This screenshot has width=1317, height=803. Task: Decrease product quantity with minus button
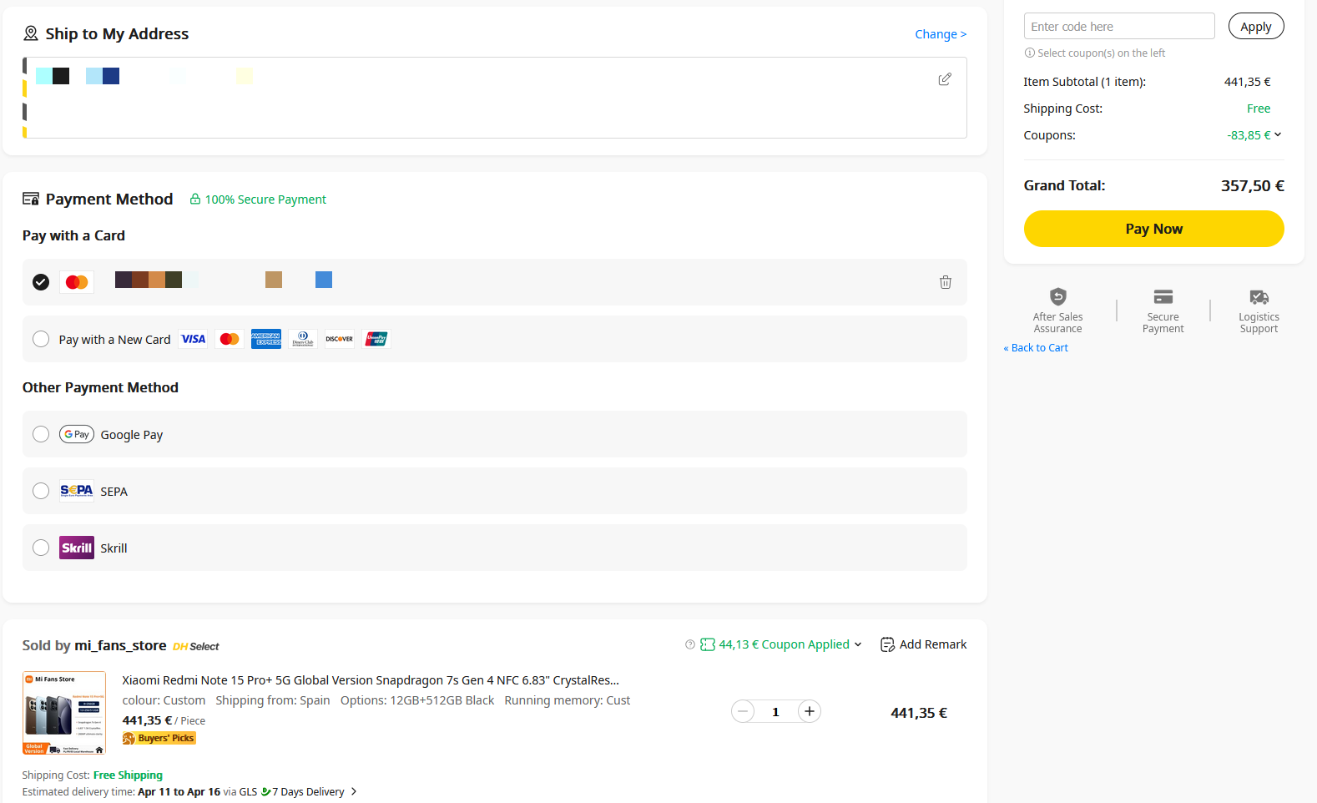pos(743,711)
